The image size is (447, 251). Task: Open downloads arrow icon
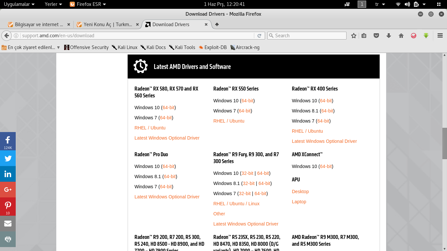point(389,36)
